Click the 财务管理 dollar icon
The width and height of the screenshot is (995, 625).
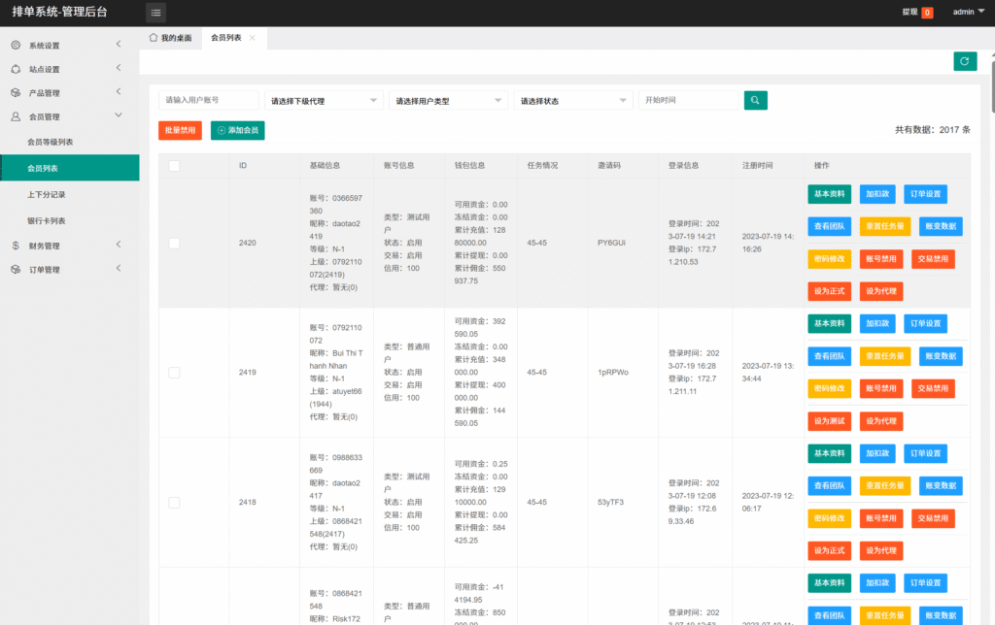point(16,246)
